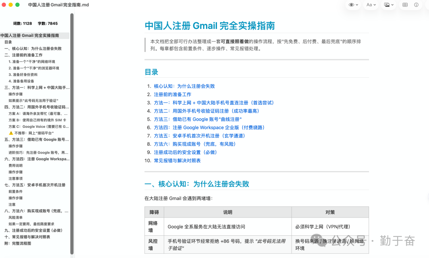Click table header cell 说明

point(228,212)
